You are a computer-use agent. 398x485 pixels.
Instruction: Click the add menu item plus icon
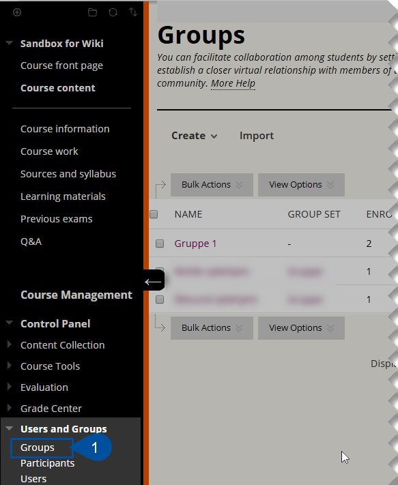[17, 12]
